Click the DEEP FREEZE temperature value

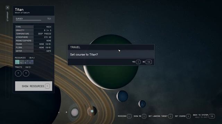tap(45, 34)
